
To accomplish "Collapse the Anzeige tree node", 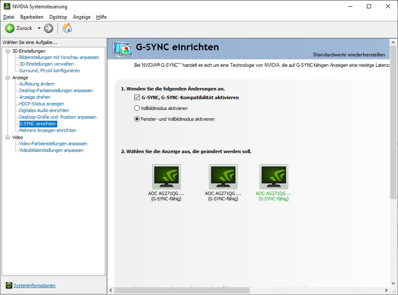I will [7, 78].
